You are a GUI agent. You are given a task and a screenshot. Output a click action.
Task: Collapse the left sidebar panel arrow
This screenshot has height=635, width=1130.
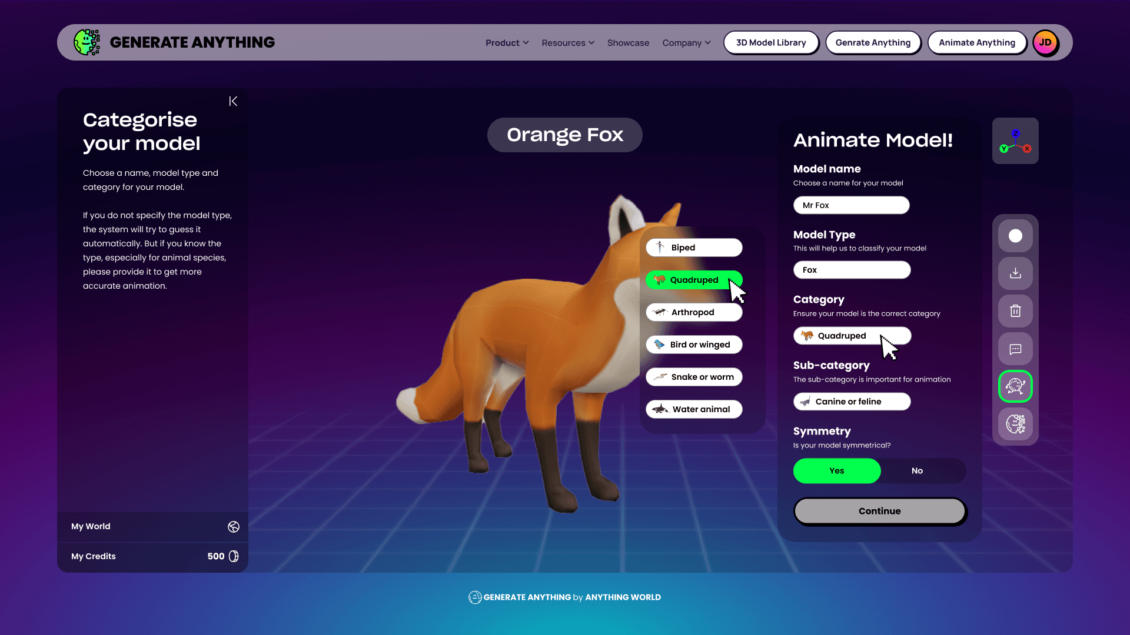point(233,101)
